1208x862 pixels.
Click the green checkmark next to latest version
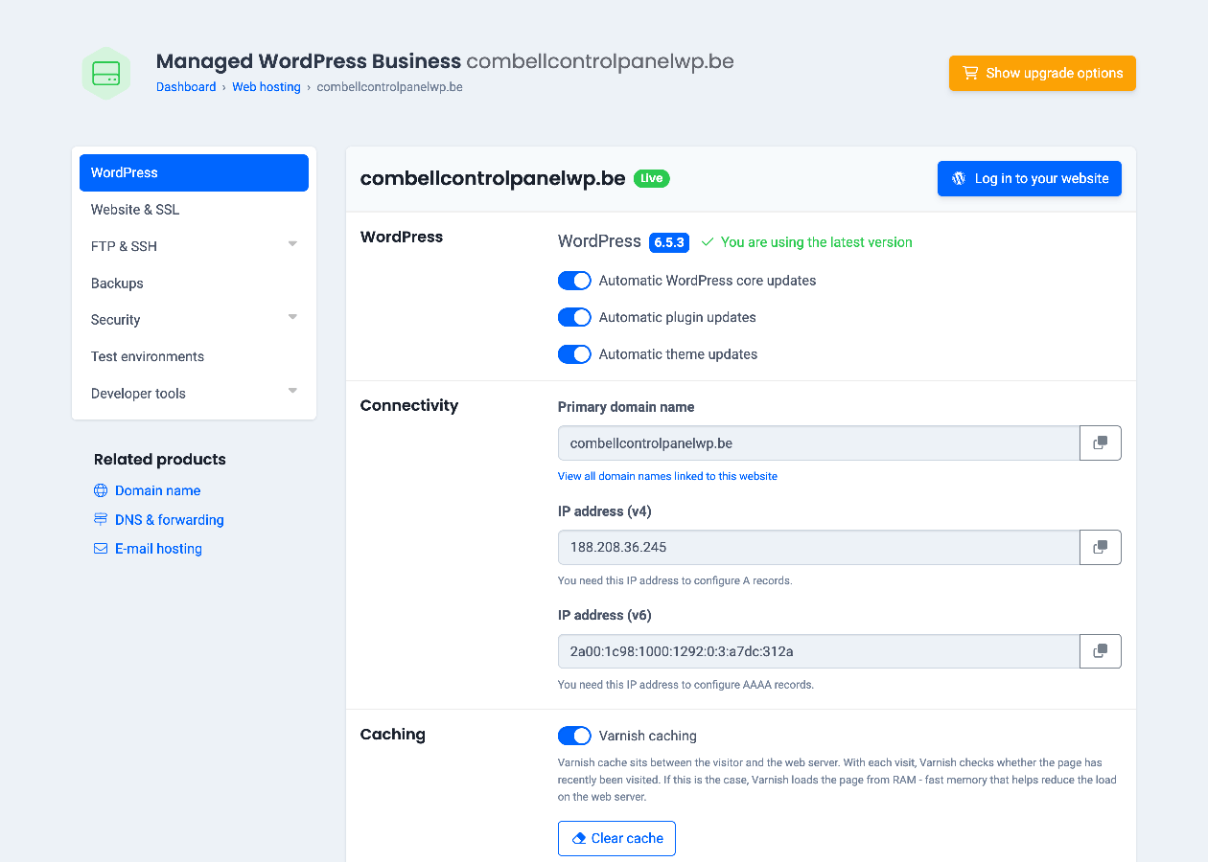[708, 242]
